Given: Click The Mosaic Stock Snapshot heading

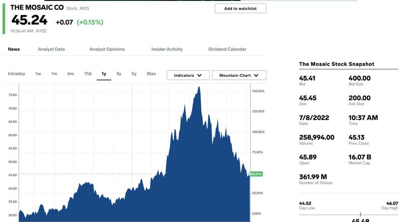Looking at the screenshot, I should [337, 64].
